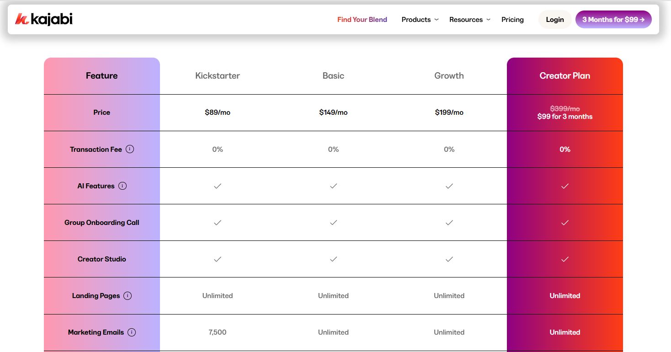Click info icon next to Marketing Emails
Image resolution: width=671 pixels, height=352 pixels.
132,332
